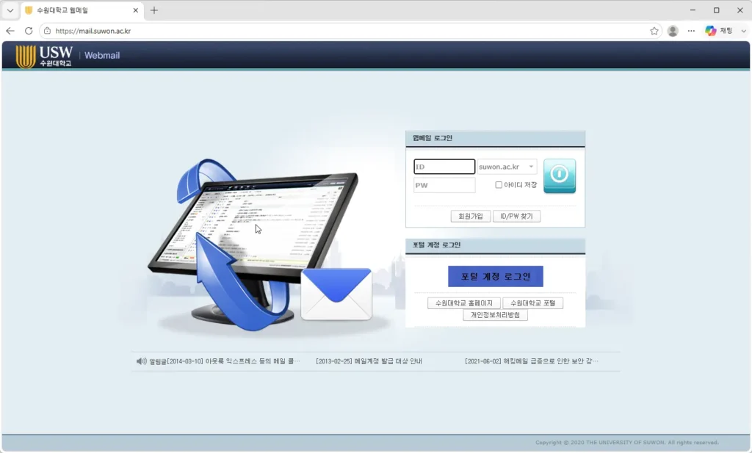Close the 수원대학교 웹메일 tab

pos(135,10)
